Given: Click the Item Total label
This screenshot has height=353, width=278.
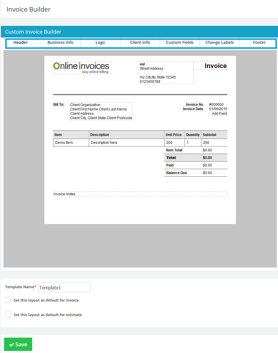Looking at the screenshot, I should (174, 150).
